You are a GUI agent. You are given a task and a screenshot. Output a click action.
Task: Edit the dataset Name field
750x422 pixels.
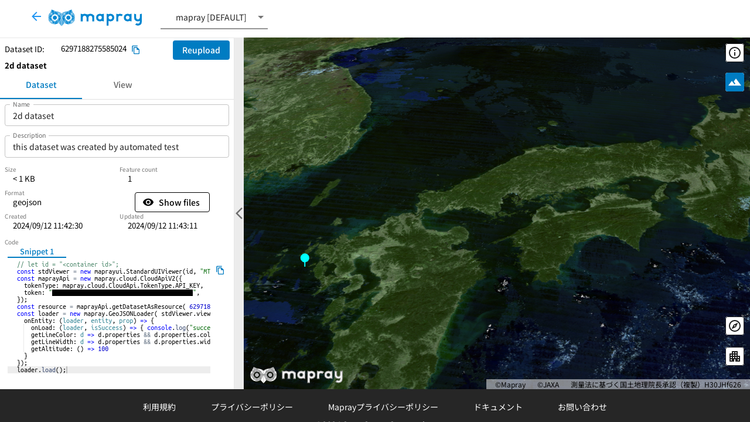click(x=117, y=116)
